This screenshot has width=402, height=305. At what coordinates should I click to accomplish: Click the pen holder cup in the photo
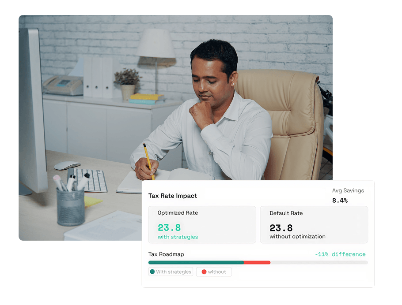point(71,207)
